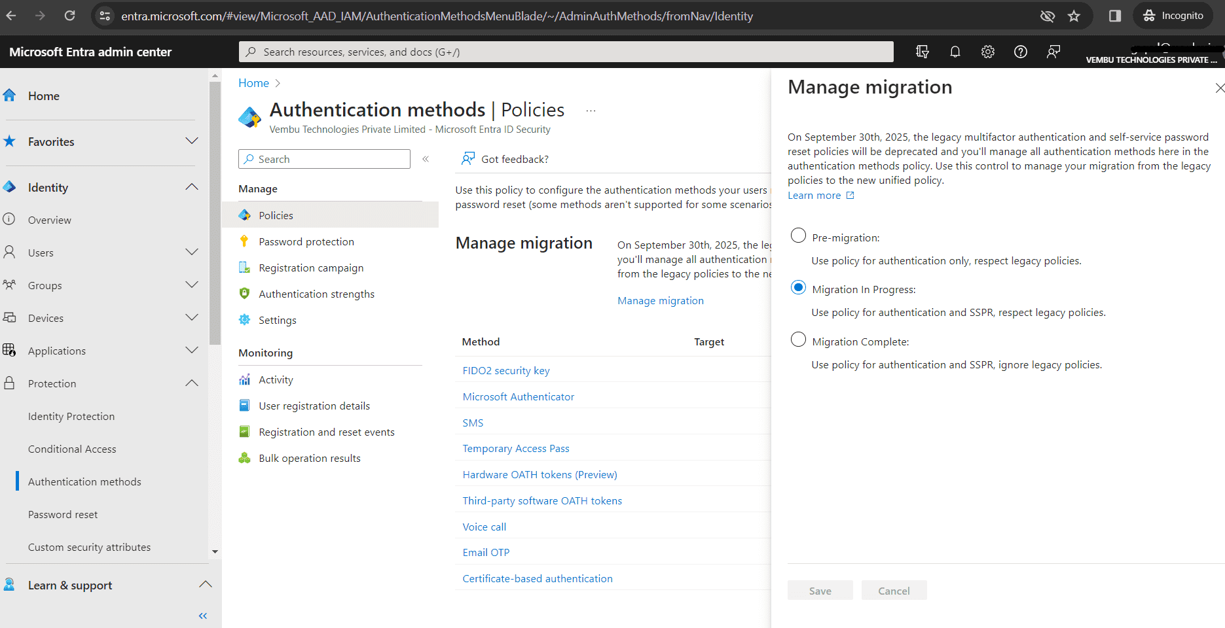This screenshot has width=1225, height=628.
Task: Click the Bulk operation results icon
Action: coord(244,458)
